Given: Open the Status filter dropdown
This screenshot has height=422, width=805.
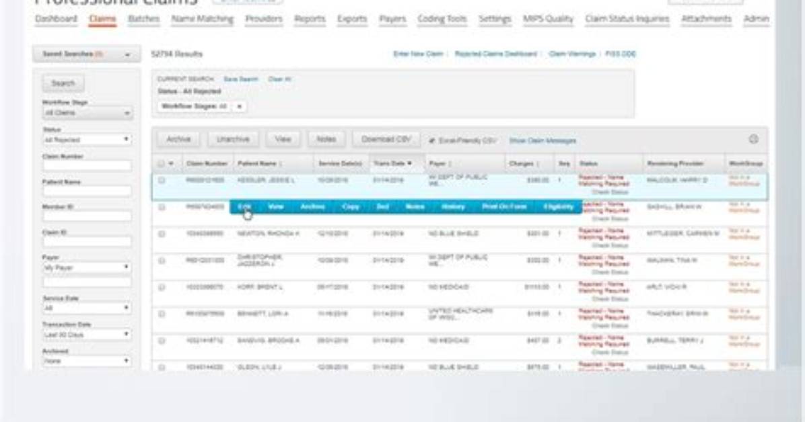Looking at the screenshot, I should coord(87,140).
